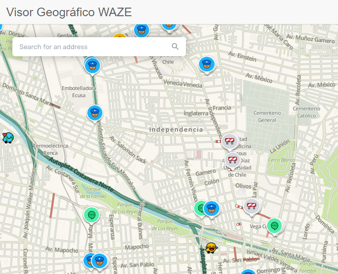Image resolution: width=338 pixels, height=274 pixels.
Task: Focus the 'Search for an address' field
Action: coord(99,47)
